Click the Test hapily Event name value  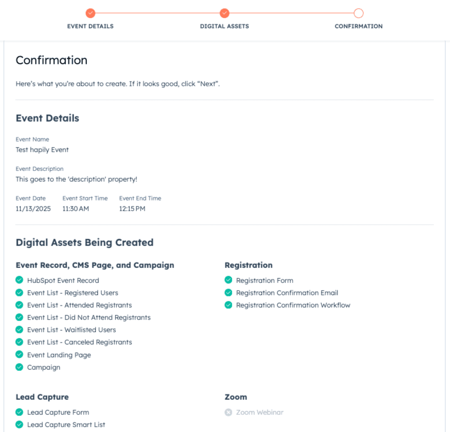[x=42, y=150]
